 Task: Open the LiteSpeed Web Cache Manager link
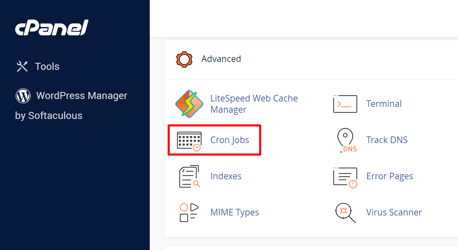(254, 104)
